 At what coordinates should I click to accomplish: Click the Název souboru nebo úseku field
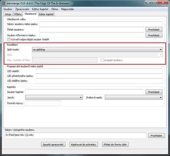click(101, 24)
